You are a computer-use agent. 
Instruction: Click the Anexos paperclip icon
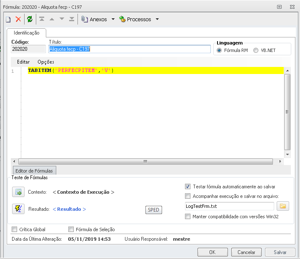(85, 19)
